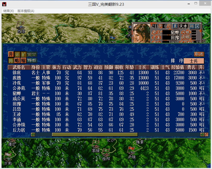Sort by the 统御 column header
Viewport: 212px width, 169px height.
click(109, 67)
